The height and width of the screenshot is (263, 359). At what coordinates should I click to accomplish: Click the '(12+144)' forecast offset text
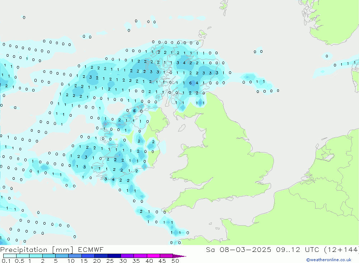pos(341,249)
